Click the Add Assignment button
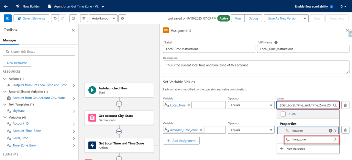The height and width of the screenshot is (160, 352). (x=181, y=140)
